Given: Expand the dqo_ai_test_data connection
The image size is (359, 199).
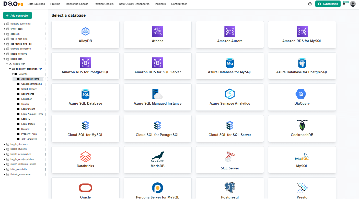Looking at the screenshot, I should (x=4, y=39).
